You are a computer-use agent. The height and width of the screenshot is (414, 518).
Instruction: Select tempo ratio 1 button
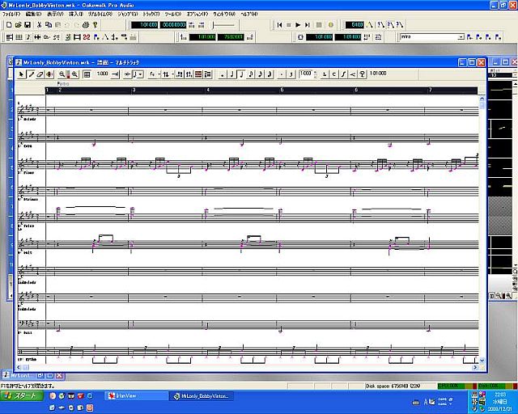[x=381, y=25]
